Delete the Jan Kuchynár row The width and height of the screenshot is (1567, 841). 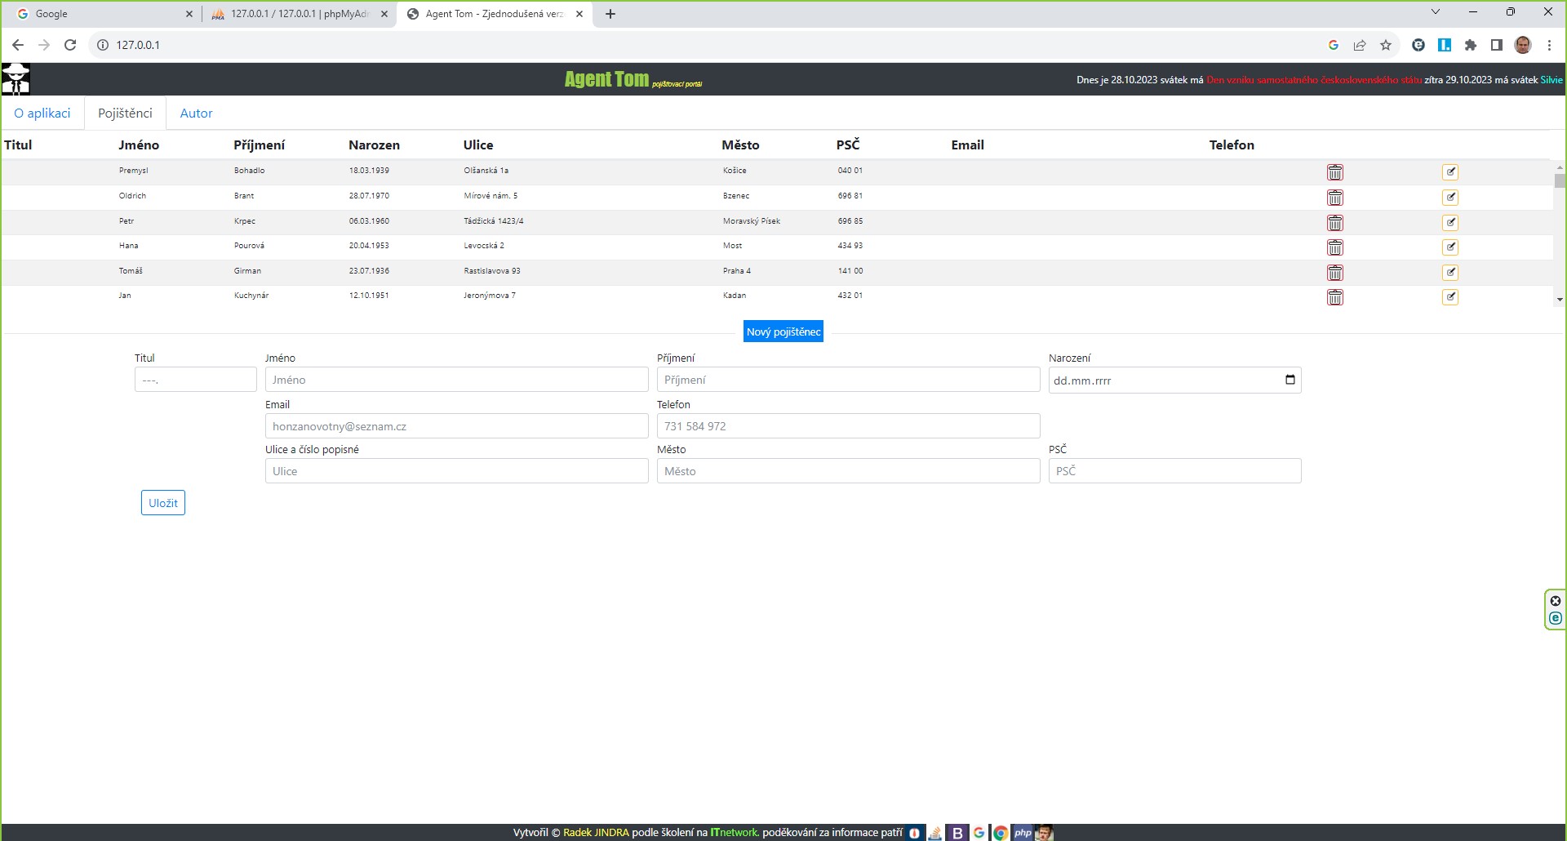(1334, 297)
